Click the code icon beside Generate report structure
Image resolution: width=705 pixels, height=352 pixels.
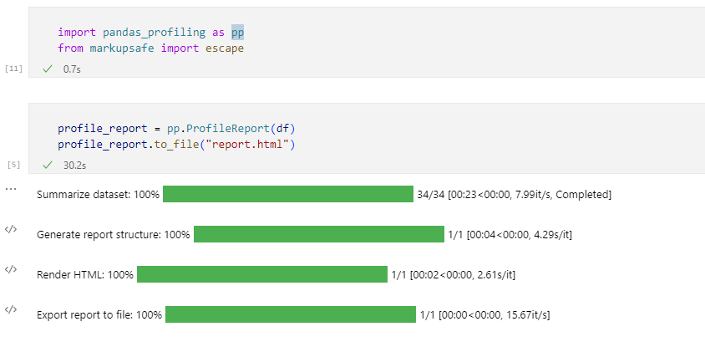tap(11, 229)
